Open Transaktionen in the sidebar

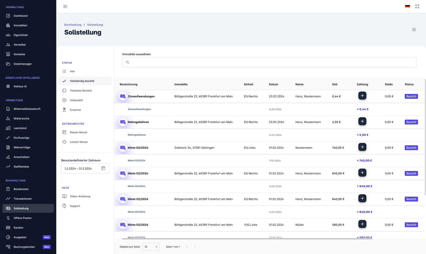coord(23,199)
